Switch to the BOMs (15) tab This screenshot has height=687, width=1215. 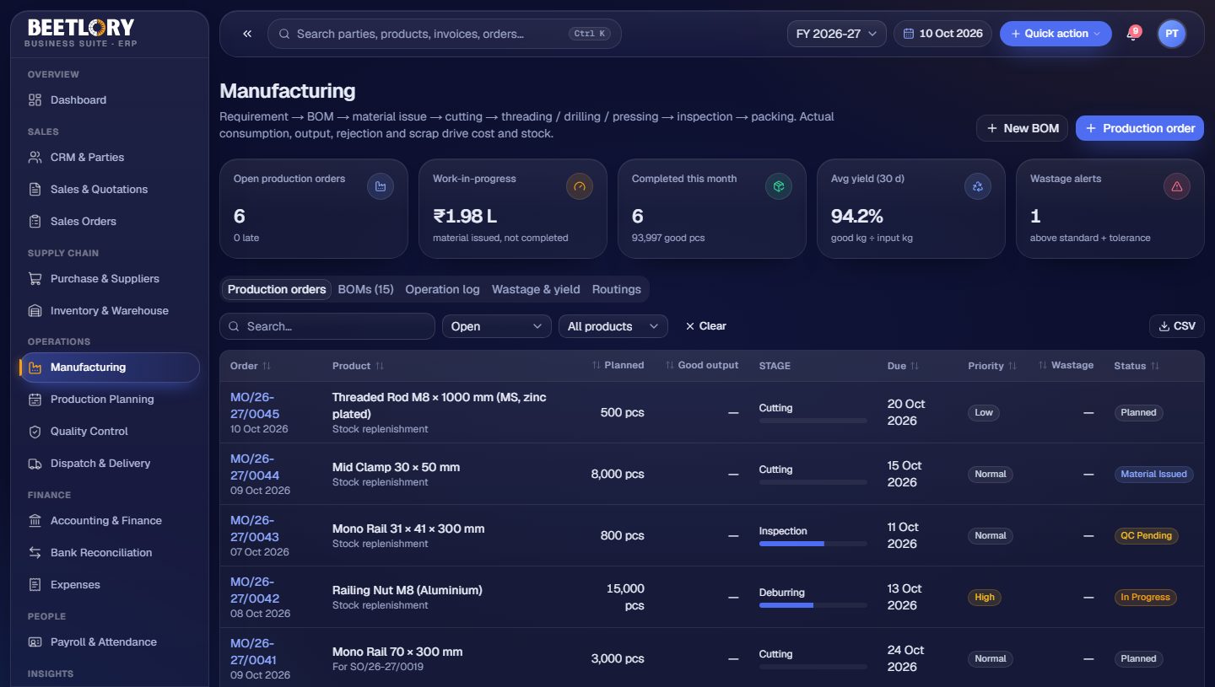pos(365,289)
